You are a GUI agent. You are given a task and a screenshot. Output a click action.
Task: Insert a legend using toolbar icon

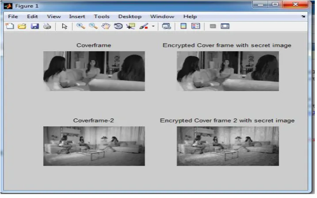(195, 26)
